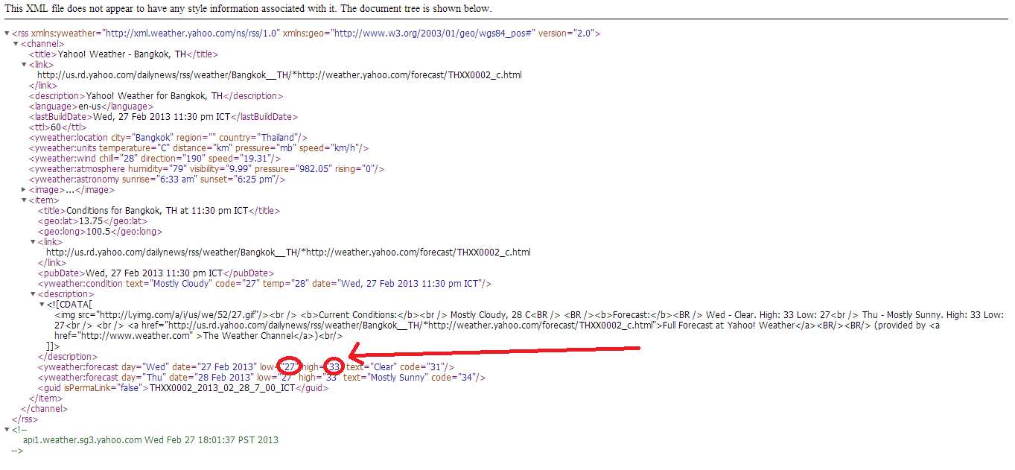Collapse the item element node
The width and height of the screenshot is (1015, 470).
pos(24,200)
